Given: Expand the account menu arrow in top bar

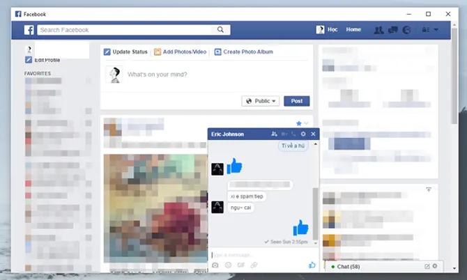Looking at the screenshot, I should (x=436, y=30).
